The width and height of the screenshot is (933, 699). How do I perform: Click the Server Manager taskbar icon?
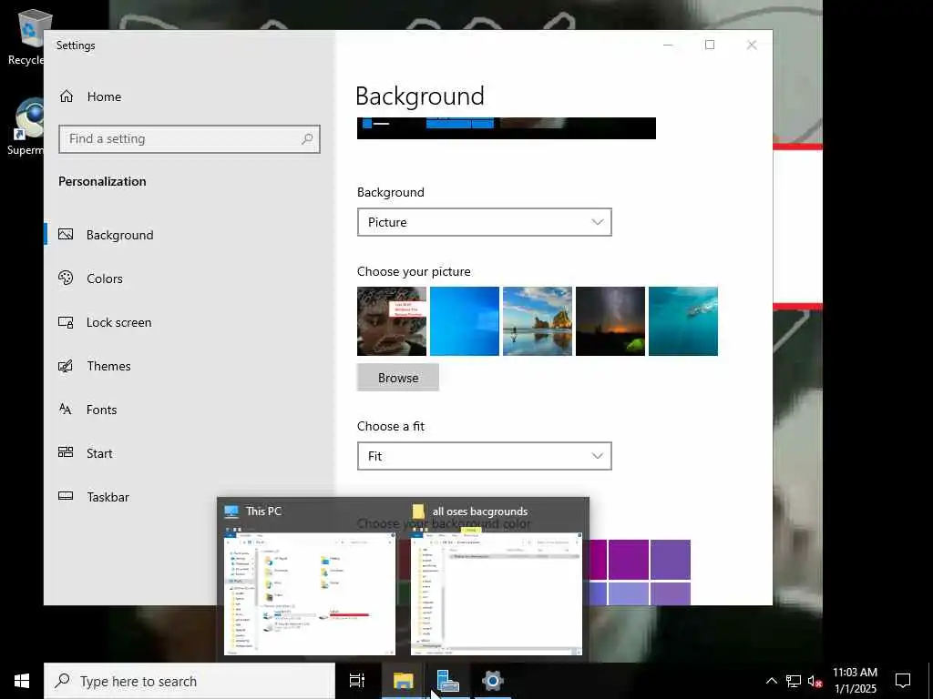click(447, 681)
